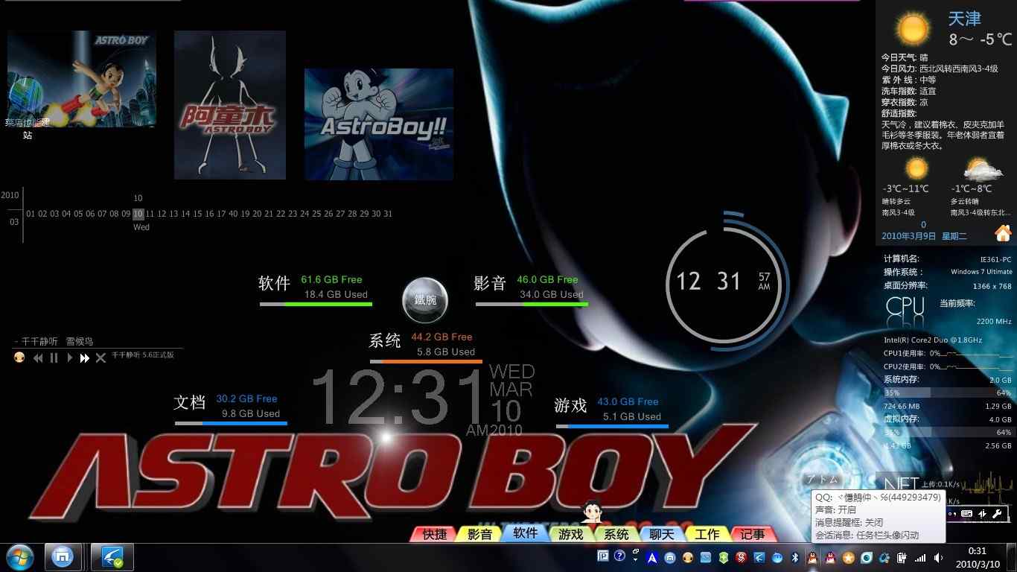
Task: Select day 15 in the calendar strip
Action: [197, 214]
